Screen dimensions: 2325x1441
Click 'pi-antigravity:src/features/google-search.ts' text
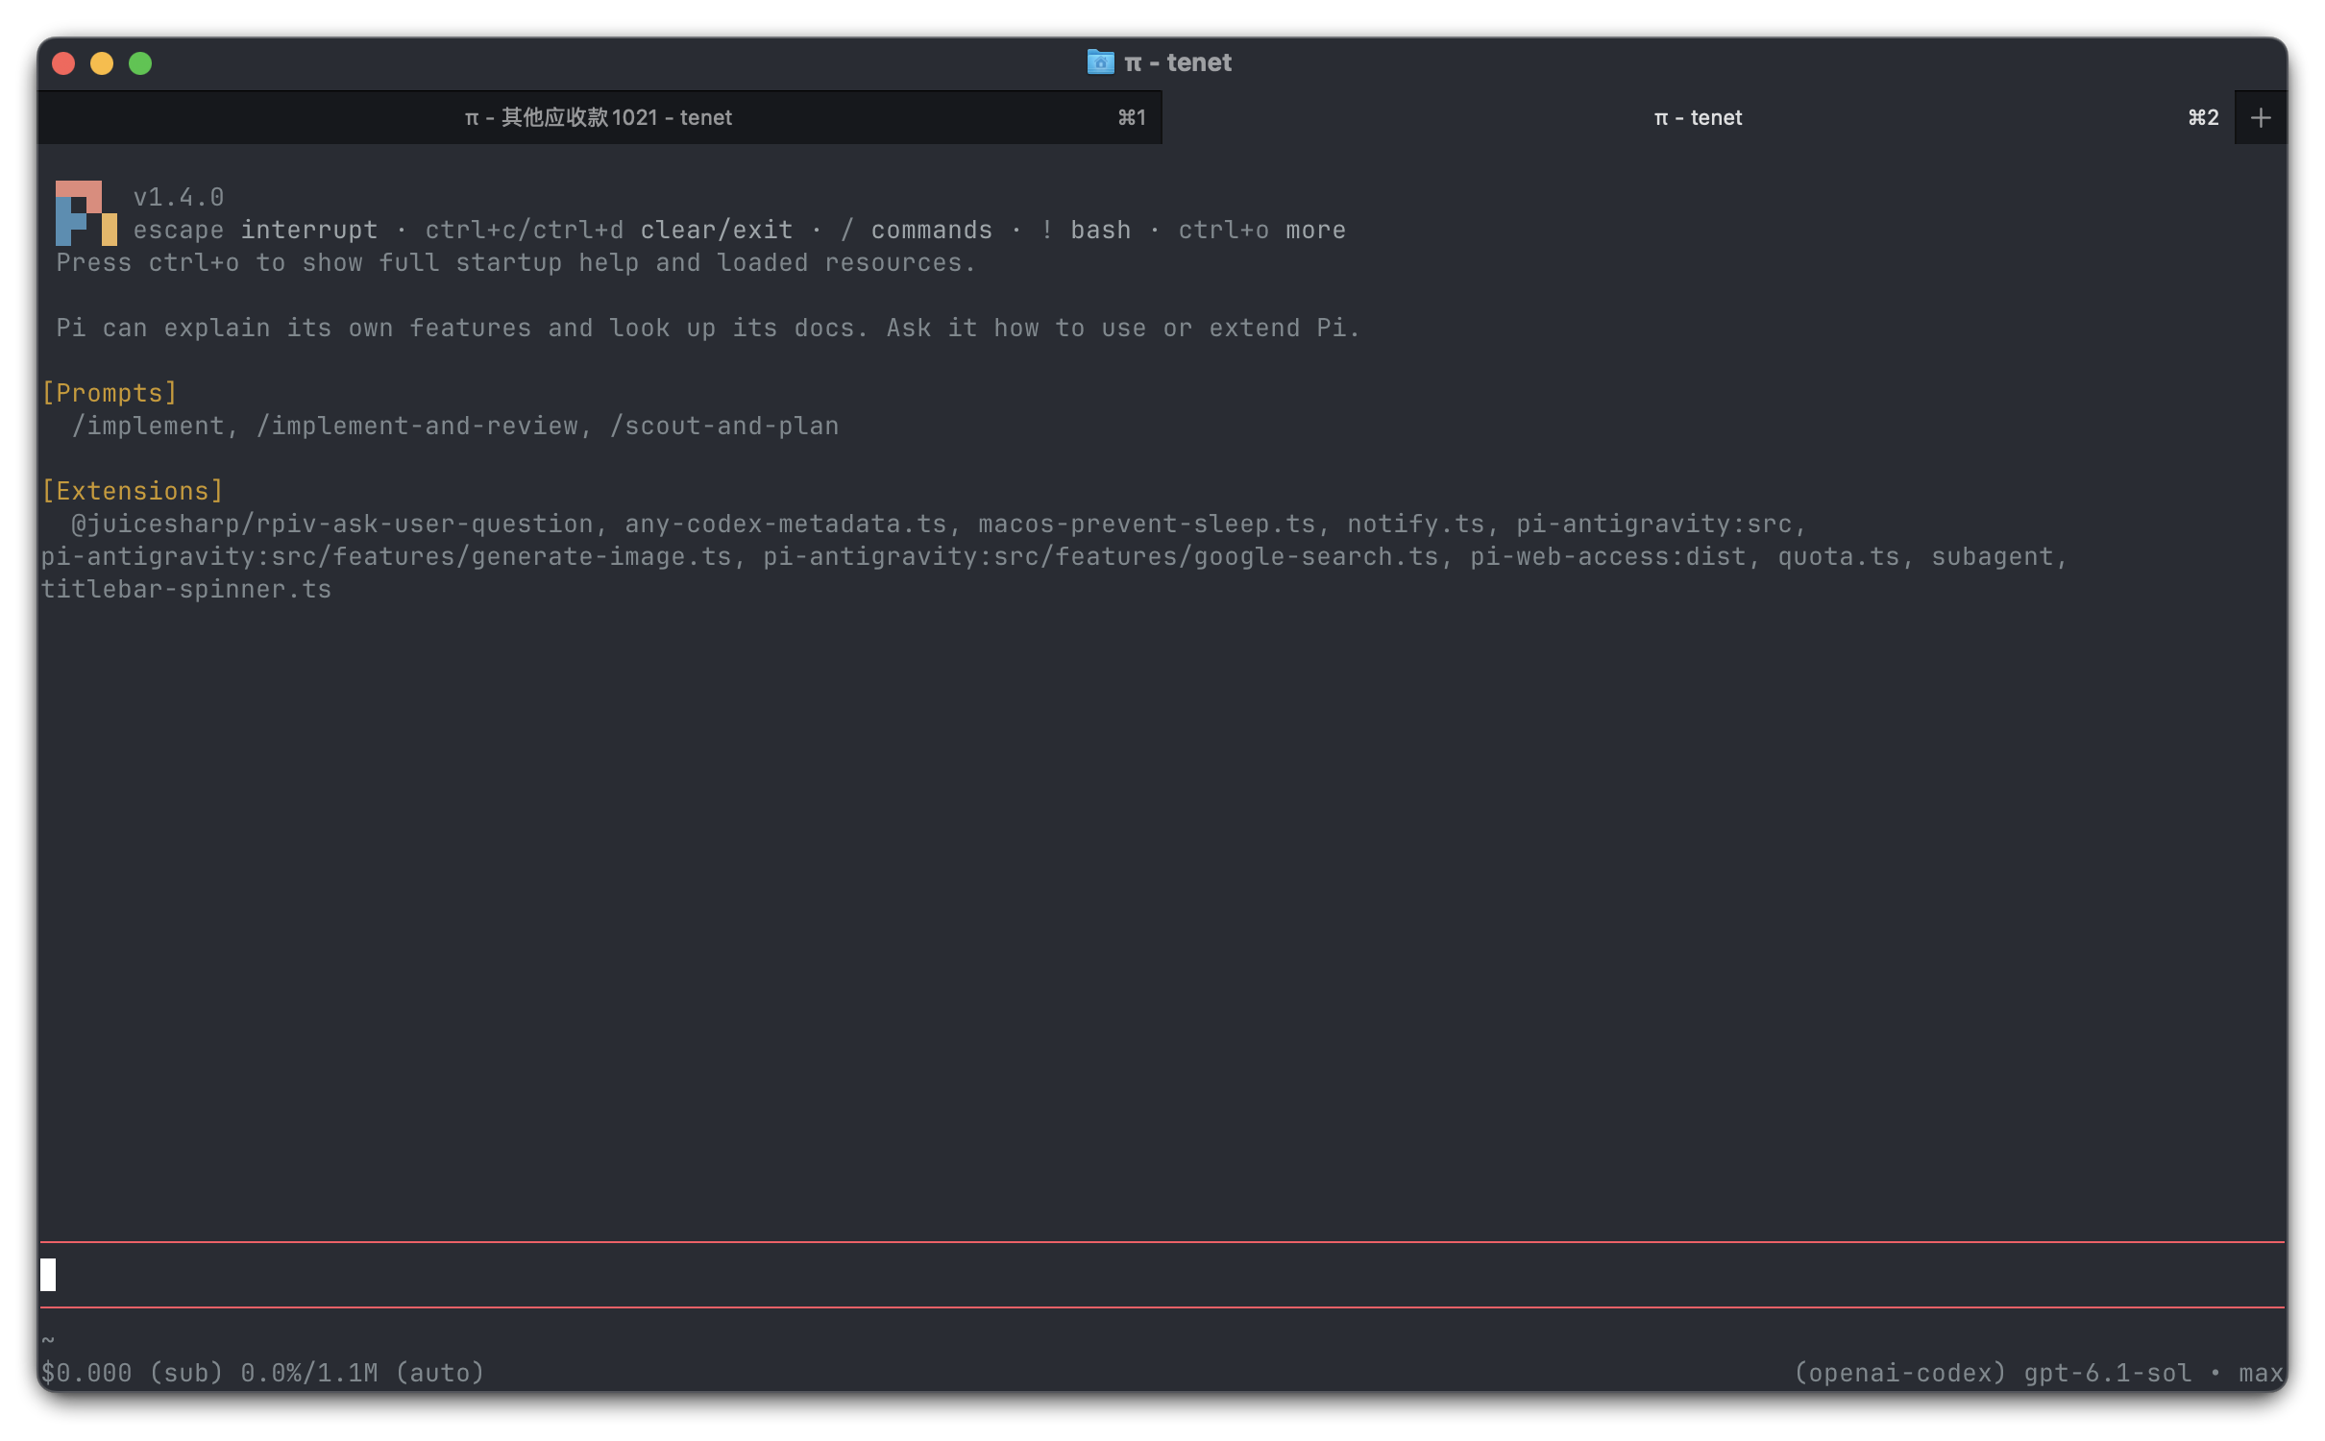1101,556
